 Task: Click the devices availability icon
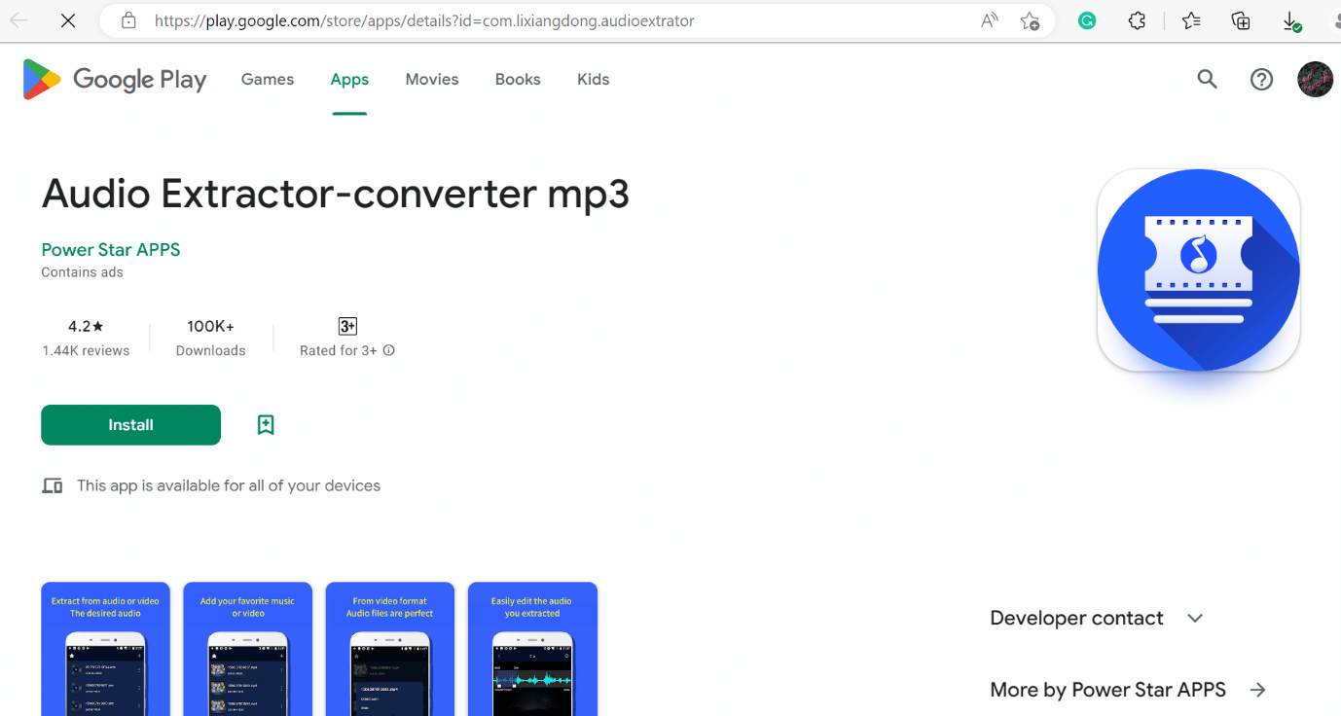tap(53, 485)
